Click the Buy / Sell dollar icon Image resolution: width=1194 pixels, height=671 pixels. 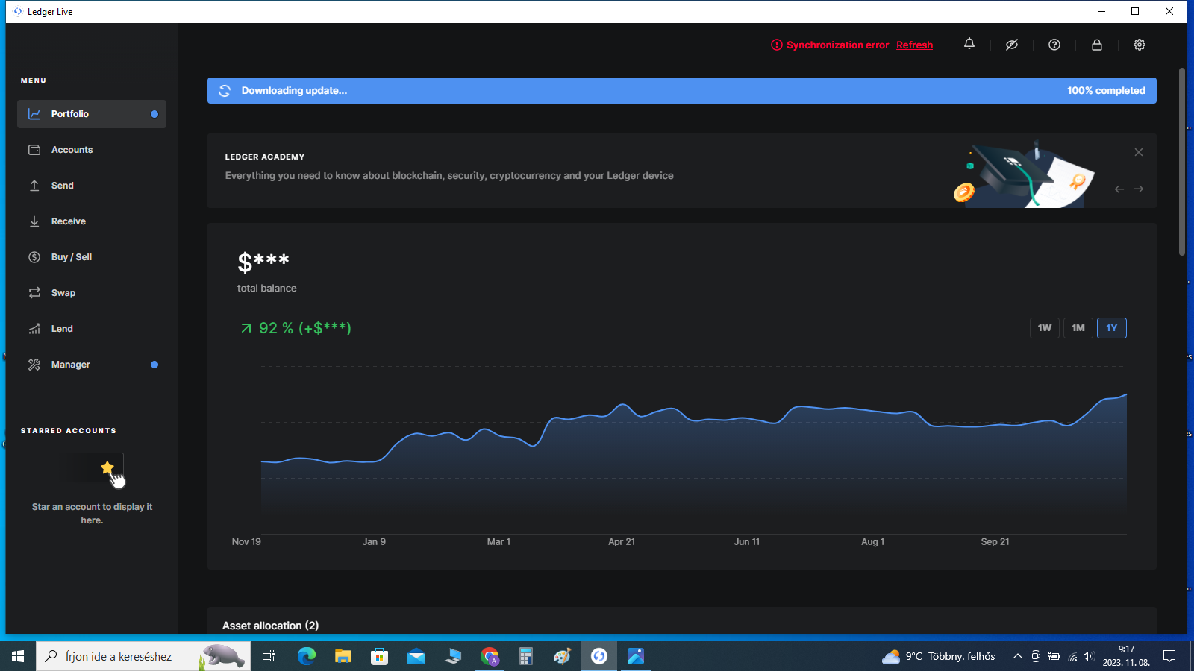tap(34, 257)
